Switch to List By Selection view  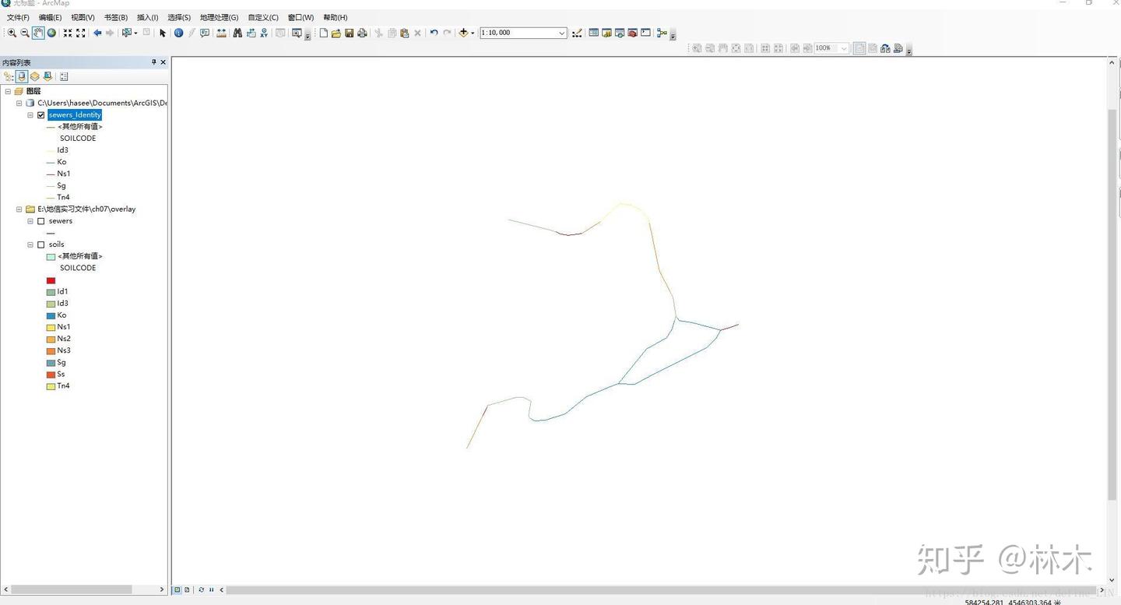[47, 76]
